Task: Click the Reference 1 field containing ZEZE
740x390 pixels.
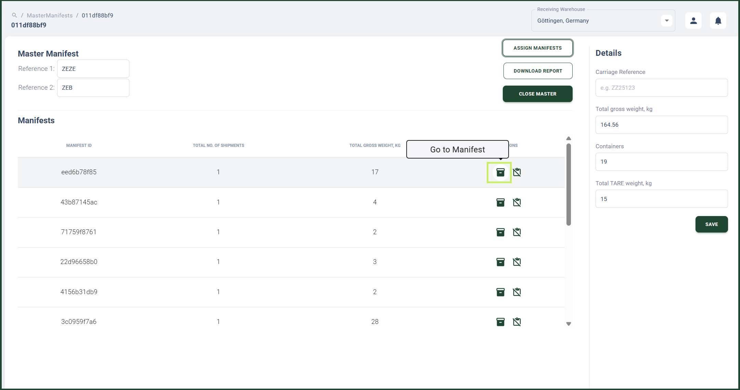Action: point(93,69)
